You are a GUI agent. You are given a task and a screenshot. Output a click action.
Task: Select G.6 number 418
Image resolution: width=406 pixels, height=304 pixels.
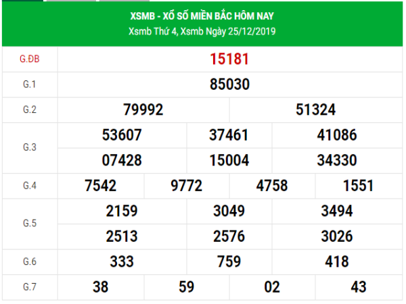coord(336,261)
